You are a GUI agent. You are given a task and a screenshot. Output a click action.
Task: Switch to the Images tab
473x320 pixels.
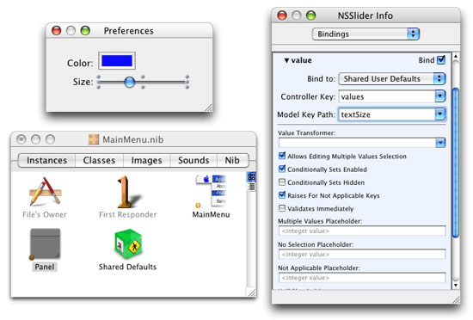click(x=146, y=160)
